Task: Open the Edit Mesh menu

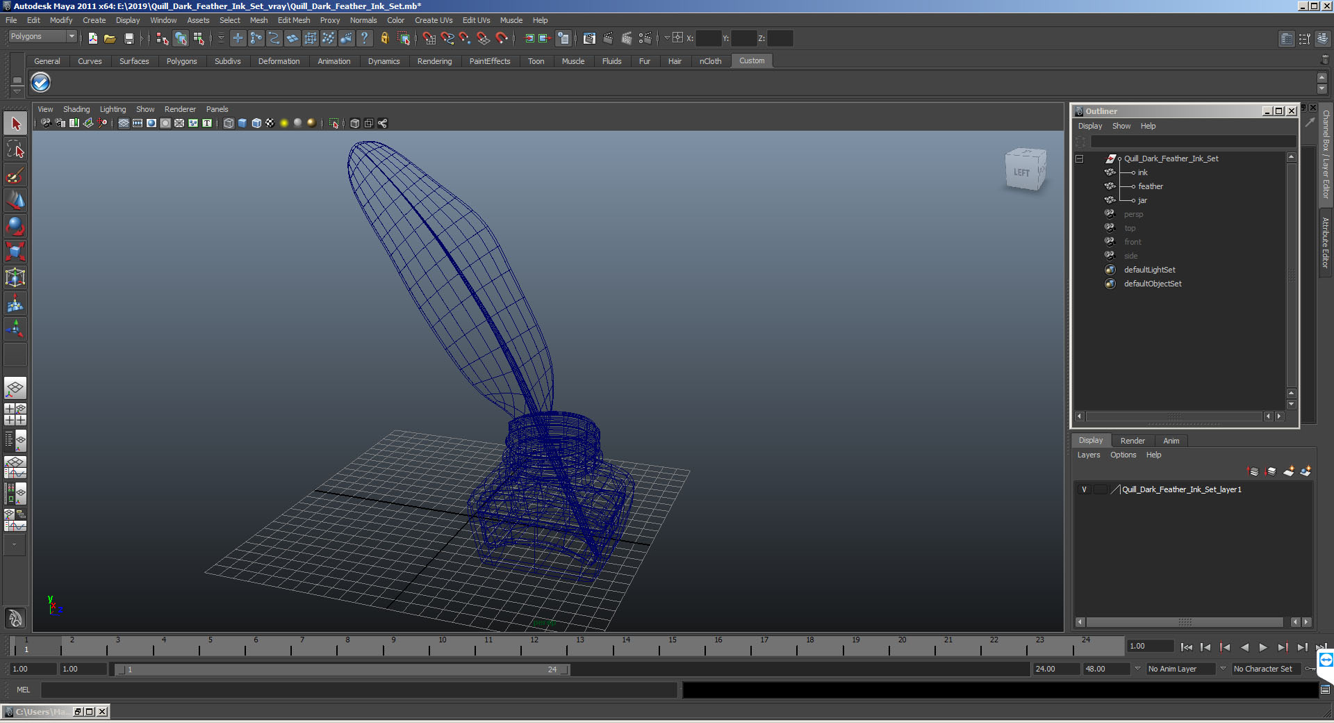Action: point(294,20)
